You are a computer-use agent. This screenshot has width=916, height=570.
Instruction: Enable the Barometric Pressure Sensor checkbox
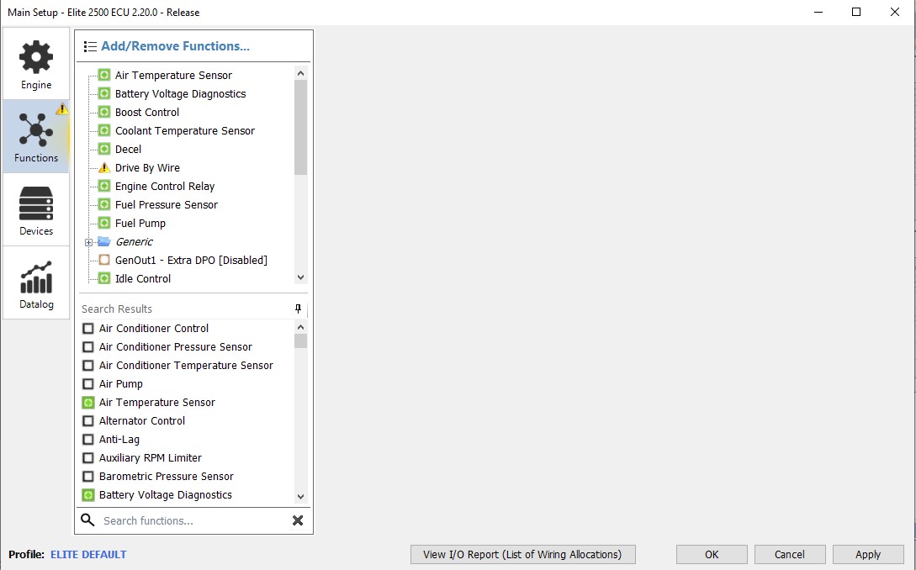pos(88,476)
